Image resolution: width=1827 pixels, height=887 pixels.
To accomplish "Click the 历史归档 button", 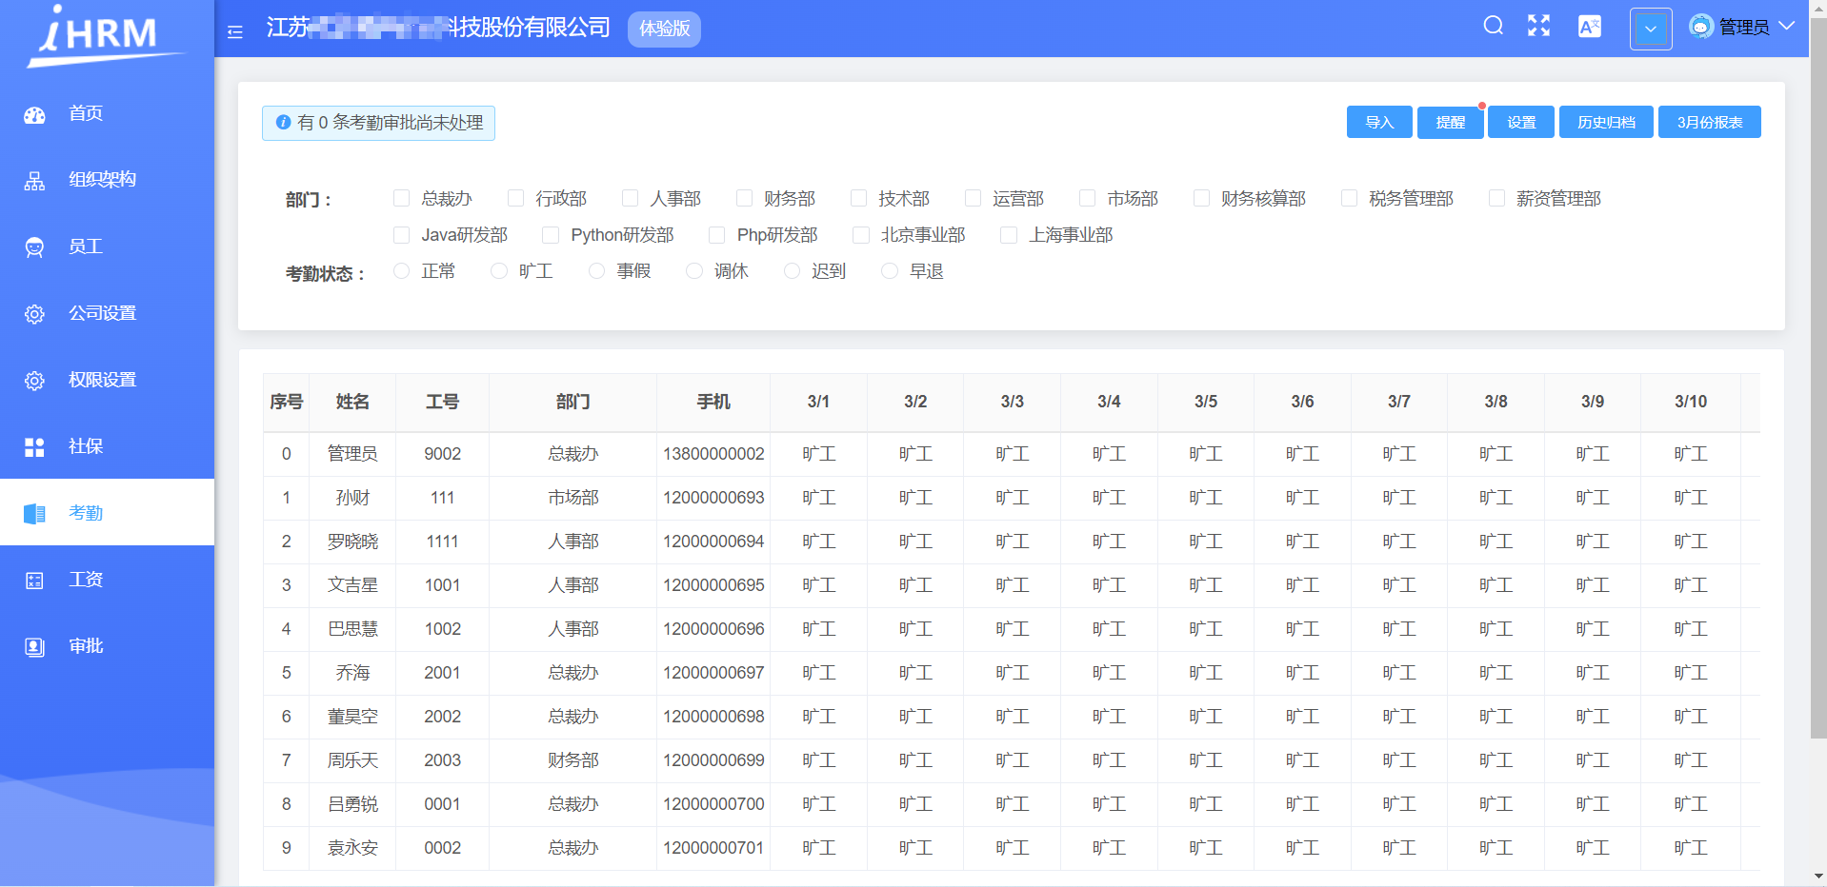I will [1606, 122].
